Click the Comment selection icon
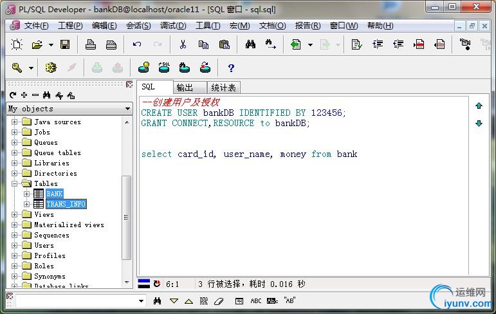The image size is (496, 314). (x=419, y=44)
